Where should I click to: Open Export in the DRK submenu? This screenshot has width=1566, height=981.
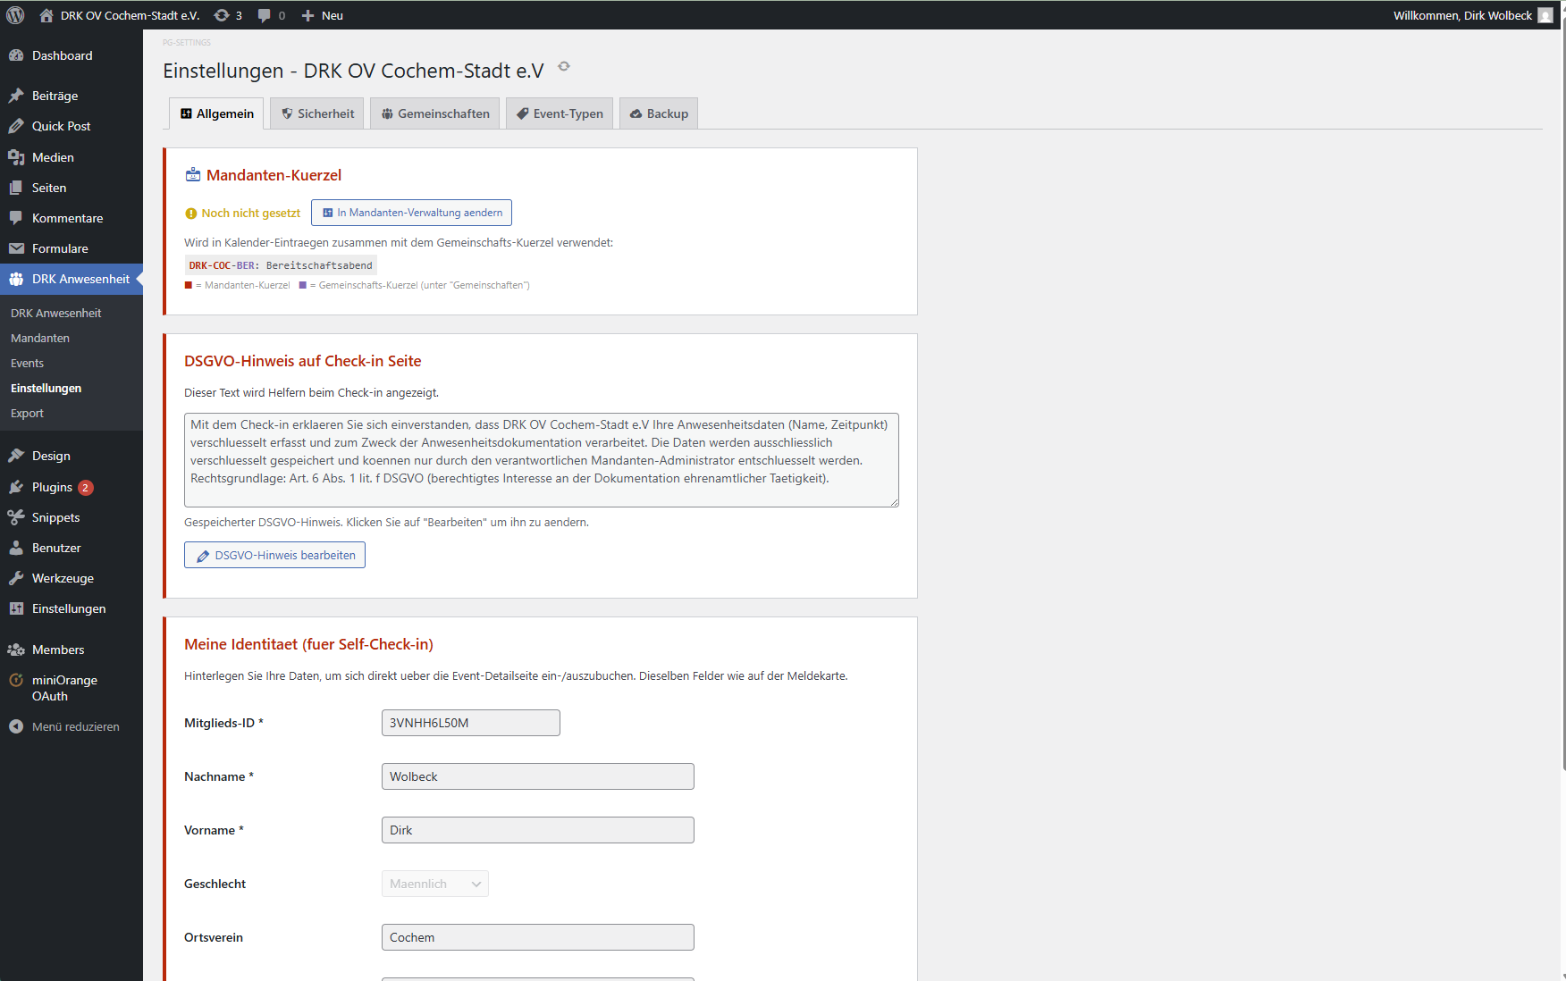(x=27, y=413)
